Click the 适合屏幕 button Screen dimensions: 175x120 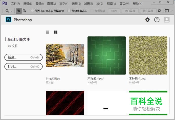pyautogui.click(x=130, y=11)
